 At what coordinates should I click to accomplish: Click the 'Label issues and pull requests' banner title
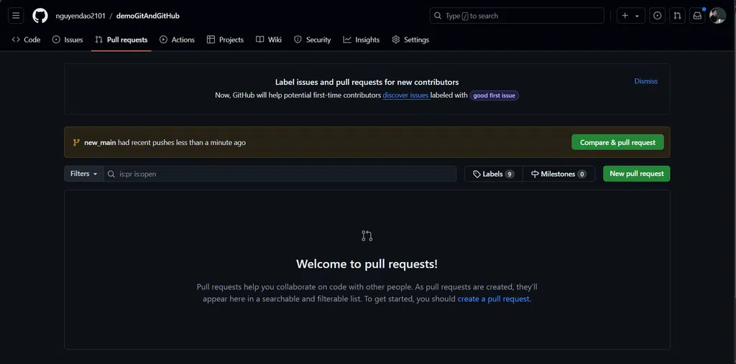[x=367, y=82]
